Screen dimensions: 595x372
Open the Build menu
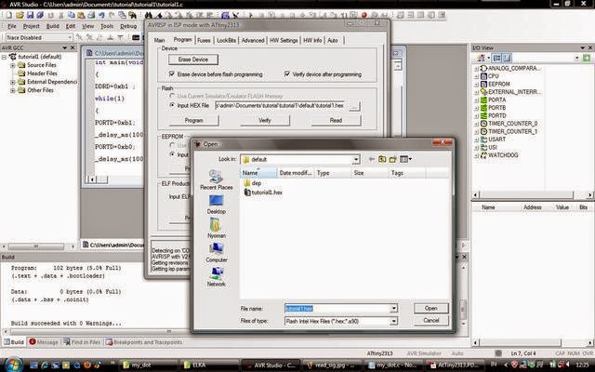coord(52,26)
